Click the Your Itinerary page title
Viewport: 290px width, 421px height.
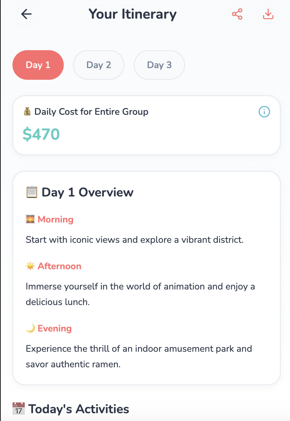133,14
